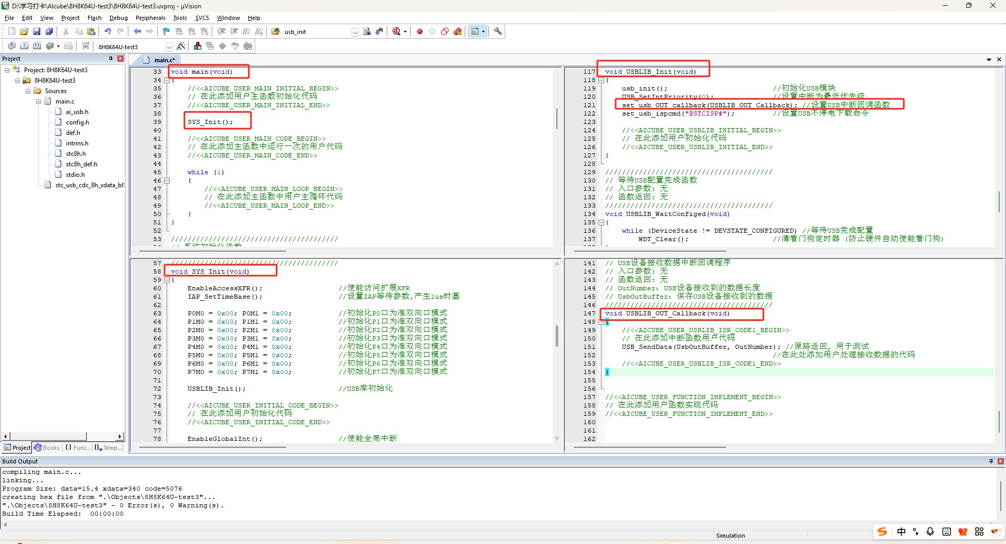The image size is (1006, 544).
Task: Navigate forwards with the arrow icon
Action: [x=150, y=31]
